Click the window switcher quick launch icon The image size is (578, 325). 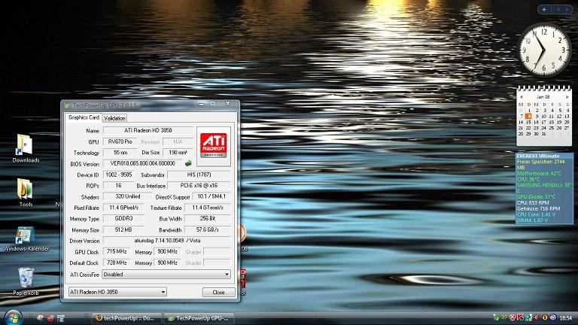[x=61, y=317]
